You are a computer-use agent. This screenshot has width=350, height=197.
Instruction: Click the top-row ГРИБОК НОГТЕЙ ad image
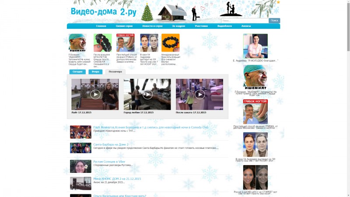126,42
